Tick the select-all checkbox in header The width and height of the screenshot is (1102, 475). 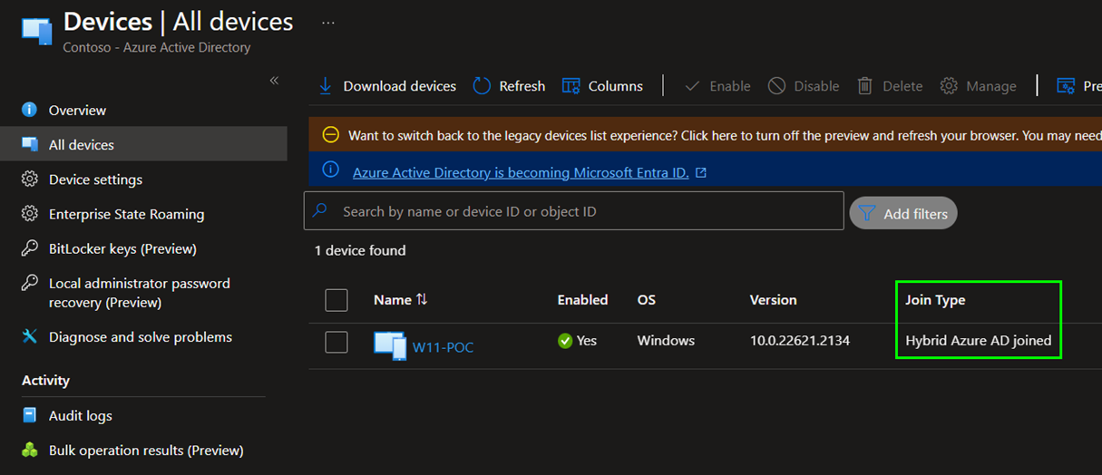pyautogui.click(x=336, y=300)
